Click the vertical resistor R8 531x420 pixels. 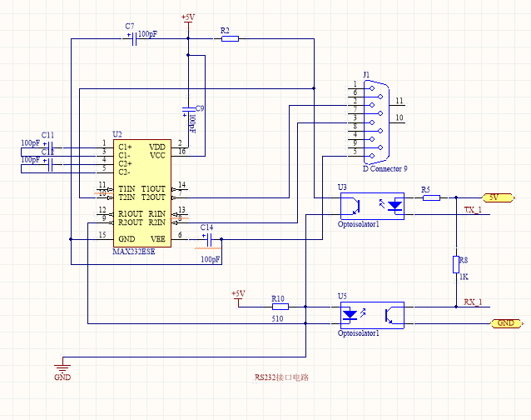[x=455, y=265]
